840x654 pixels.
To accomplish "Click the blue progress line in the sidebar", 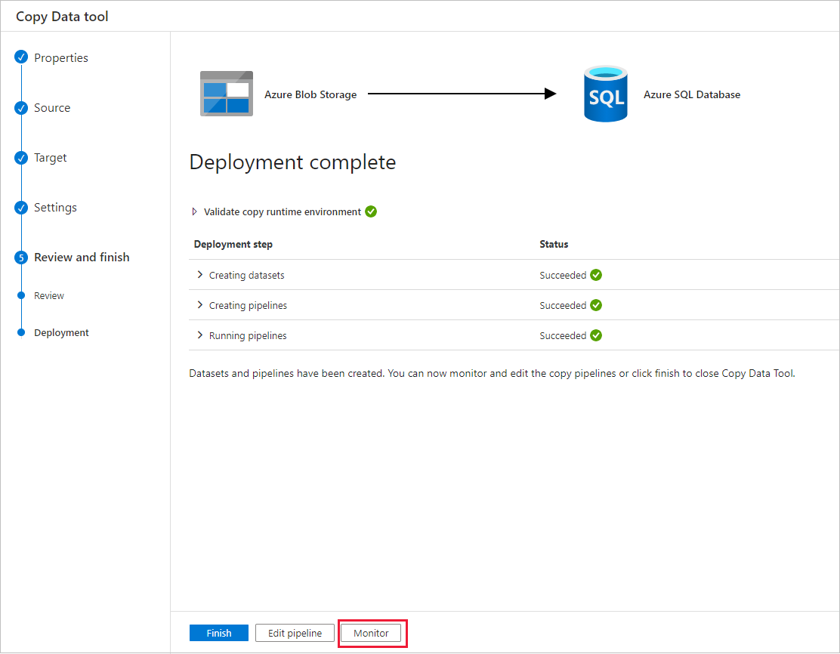I will click(x=20, y=181).
